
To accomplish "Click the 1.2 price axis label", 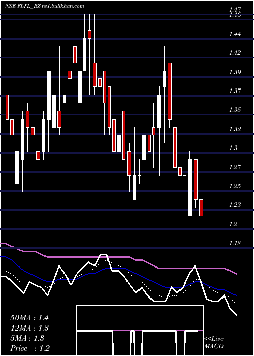I will pos(233,224).
